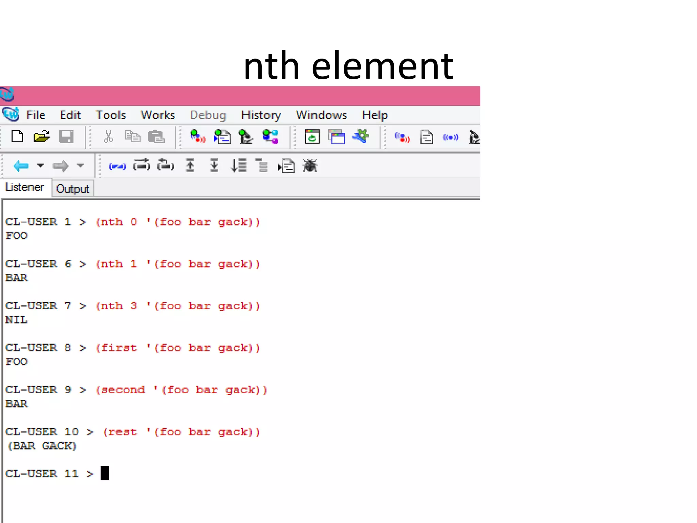
Task: Click the CL-USER 1 > prompt text
Action: coord(46,222)
